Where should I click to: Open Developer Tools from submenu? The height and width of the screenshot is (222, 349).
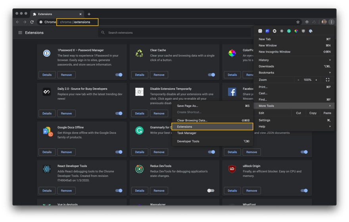click(x=212, y=141)
